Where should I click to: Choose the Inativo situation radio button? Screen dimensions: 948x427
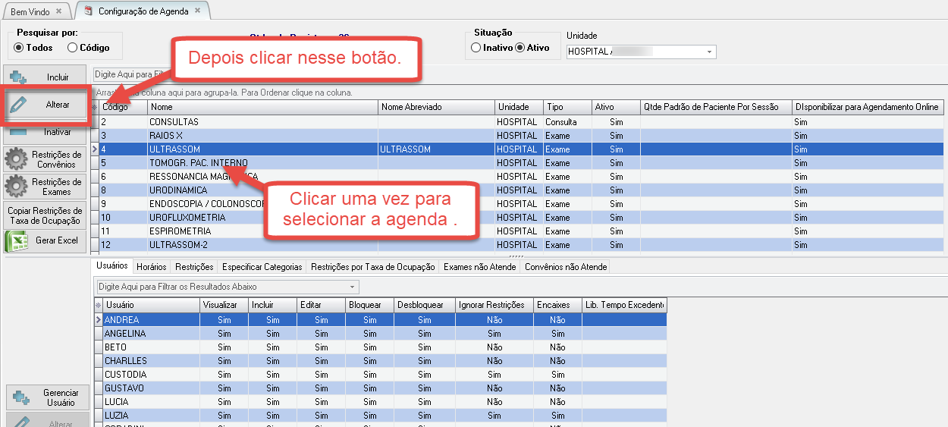(476, 48)
